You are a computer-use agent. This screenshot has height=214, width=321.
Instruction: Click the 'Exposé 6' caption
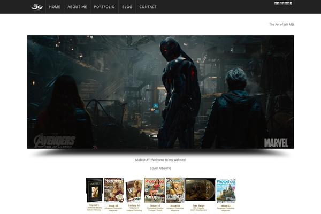tap(94, 205)
